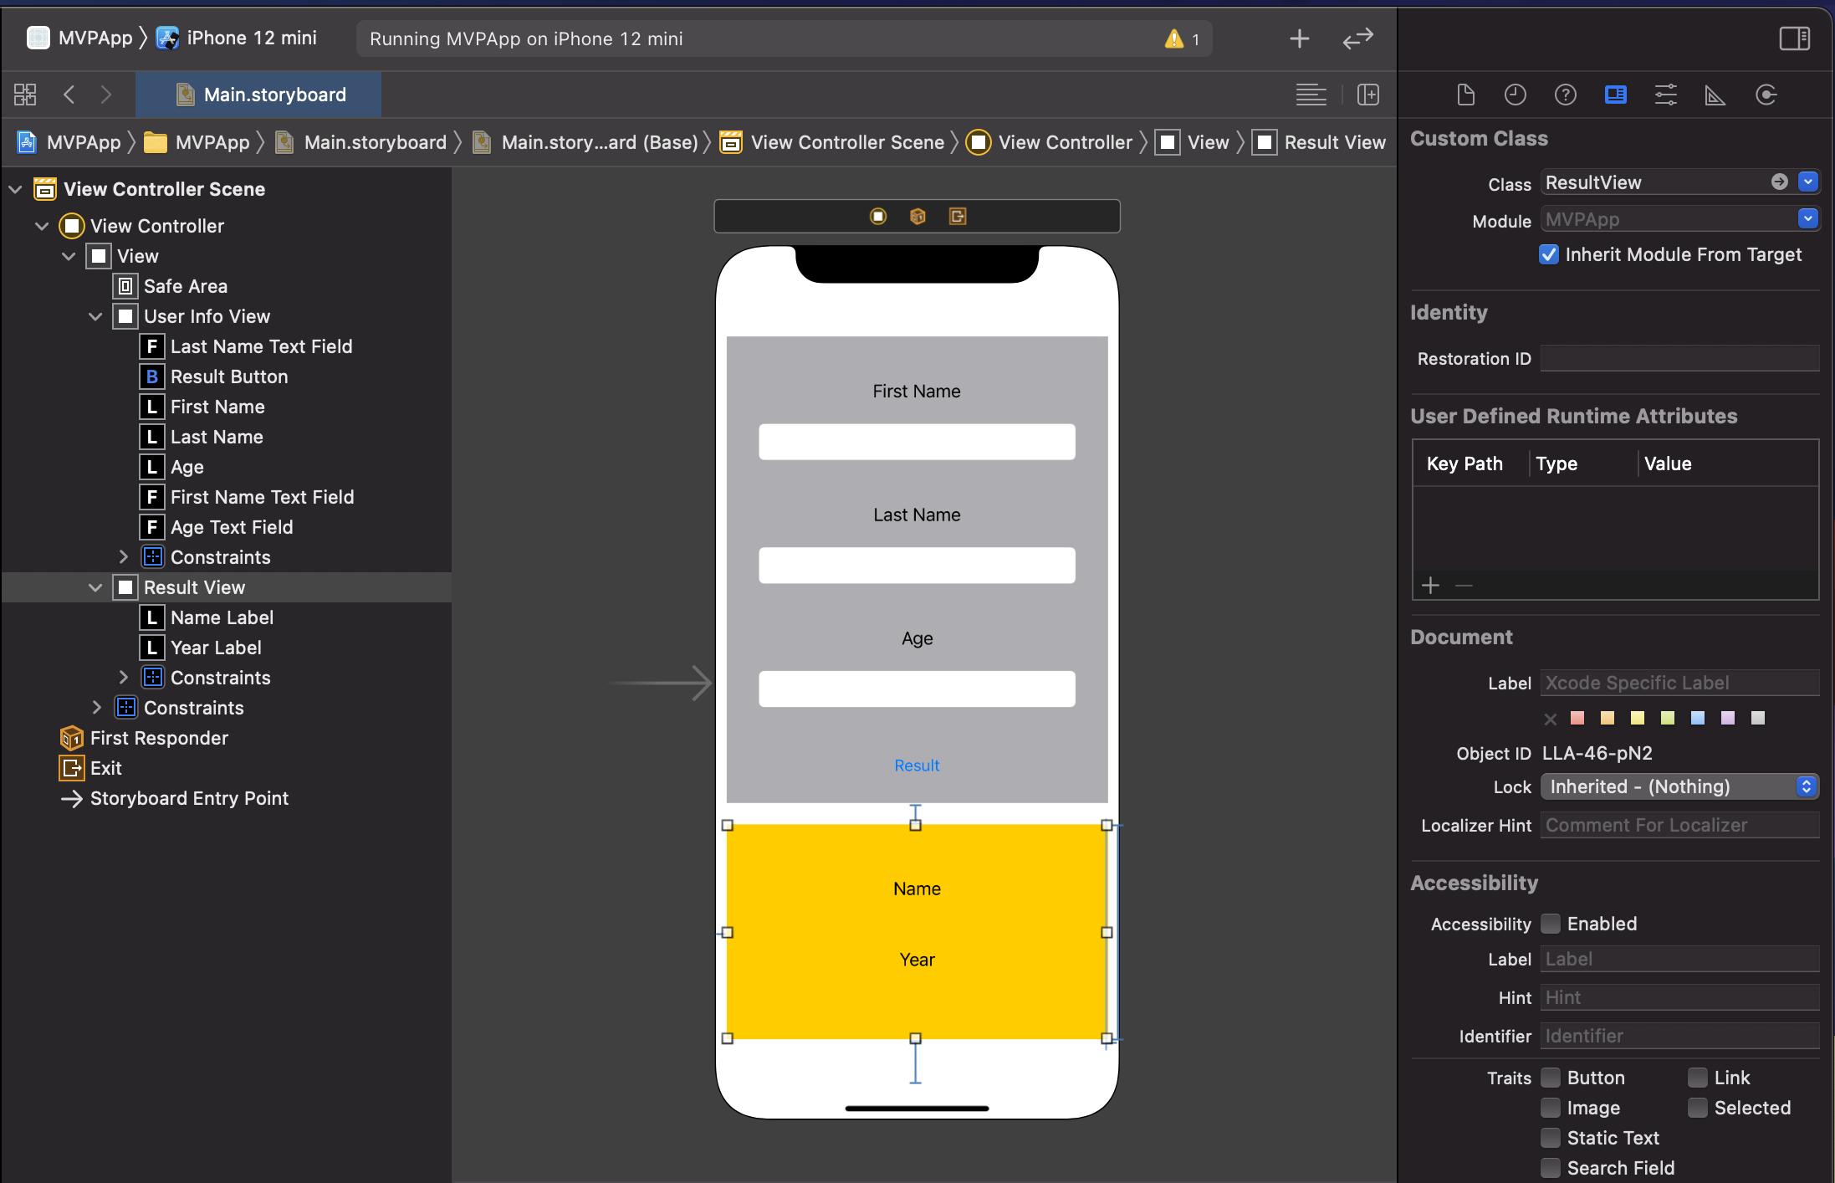This screenshot has height=1183, width=1835.
Task: Open the Lock dropdown menu
Action: click(x=1679, y=786)
